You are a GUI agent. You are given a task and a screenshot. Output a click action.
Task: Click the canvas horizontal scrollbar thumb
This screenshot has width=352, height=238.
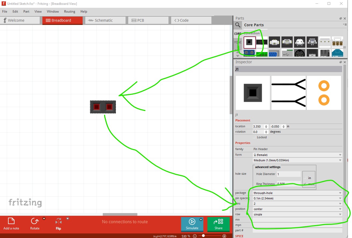[120, 214]
